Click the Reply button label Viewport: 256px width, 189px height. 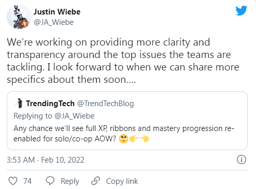point(70,181)
